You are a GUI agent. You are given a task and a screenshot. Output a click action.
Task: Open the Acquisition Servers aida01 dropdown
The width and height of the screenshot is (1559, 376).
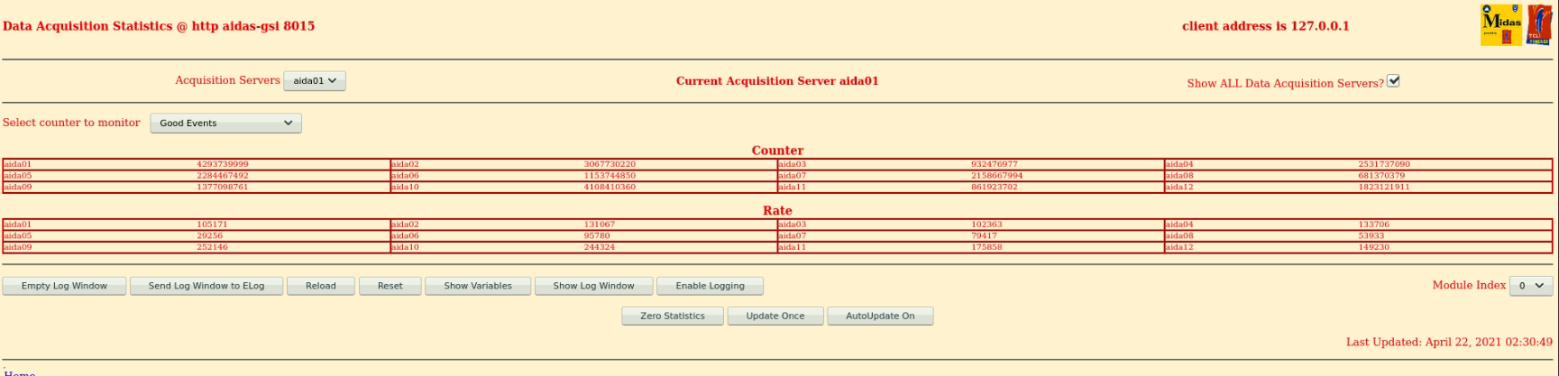pos(315,81)
